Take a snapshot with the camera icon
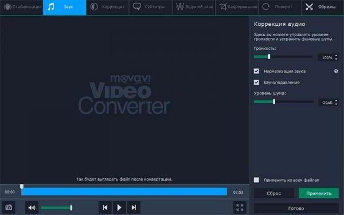This screenshot has height=215, width=344. click(x=9, y=208)
